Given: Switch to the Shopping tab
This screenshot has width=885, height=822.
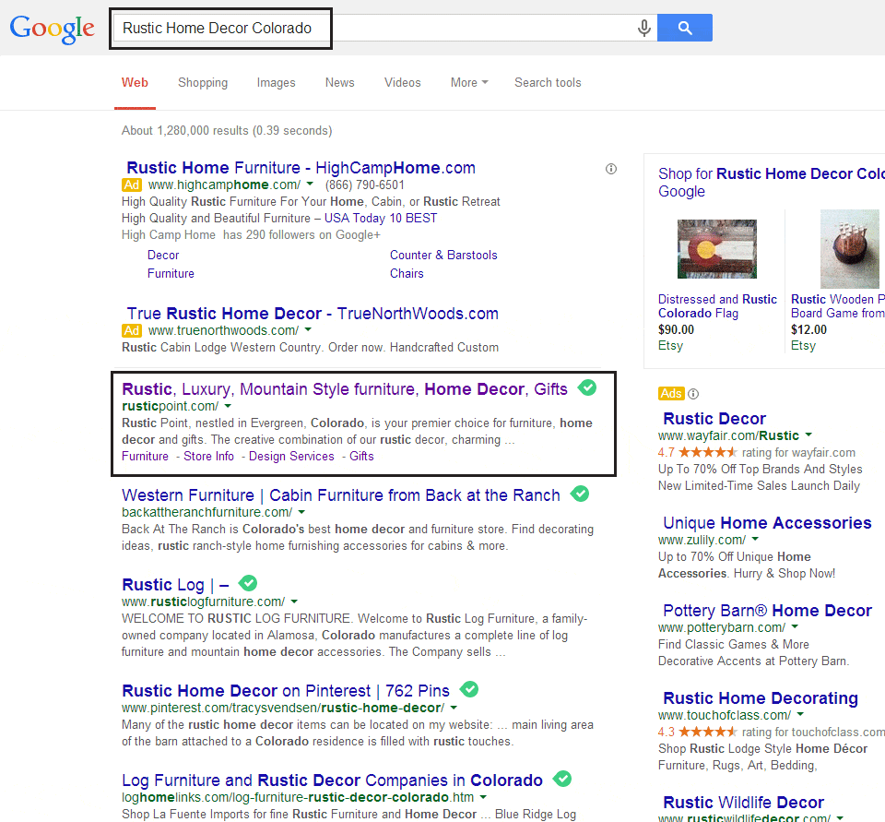Looking at the screenshot, I should 203,82.
